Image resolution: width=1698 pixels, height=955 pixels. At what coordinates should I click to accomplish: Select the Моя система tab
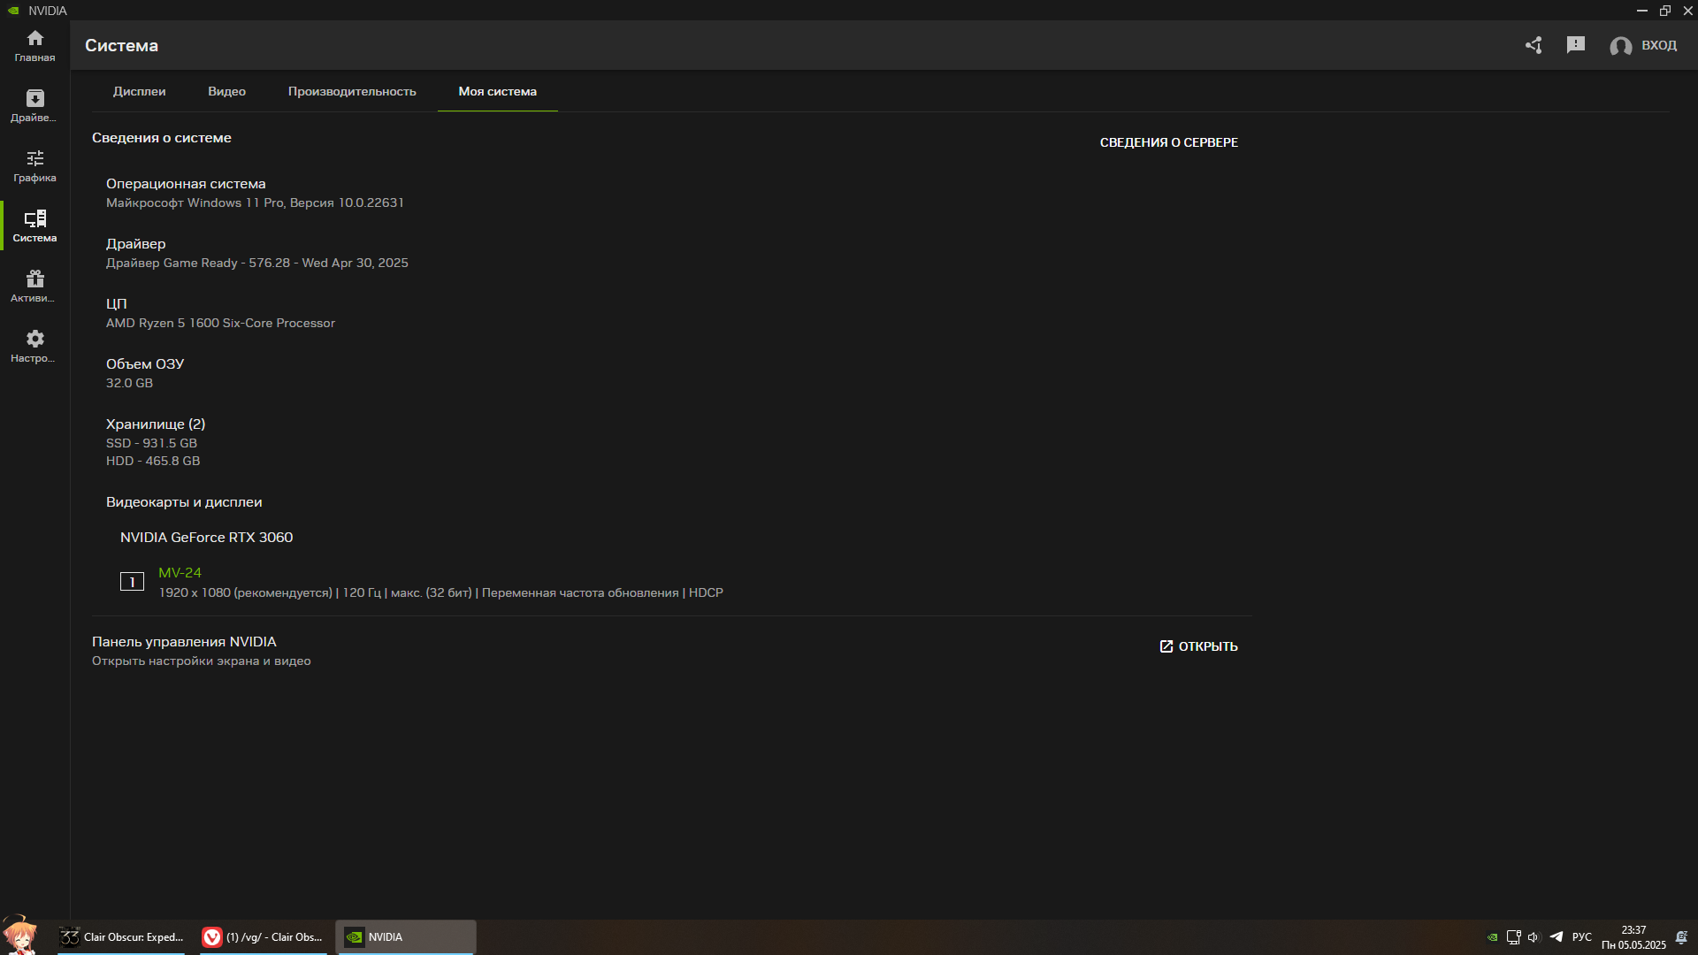coord(497,91)
